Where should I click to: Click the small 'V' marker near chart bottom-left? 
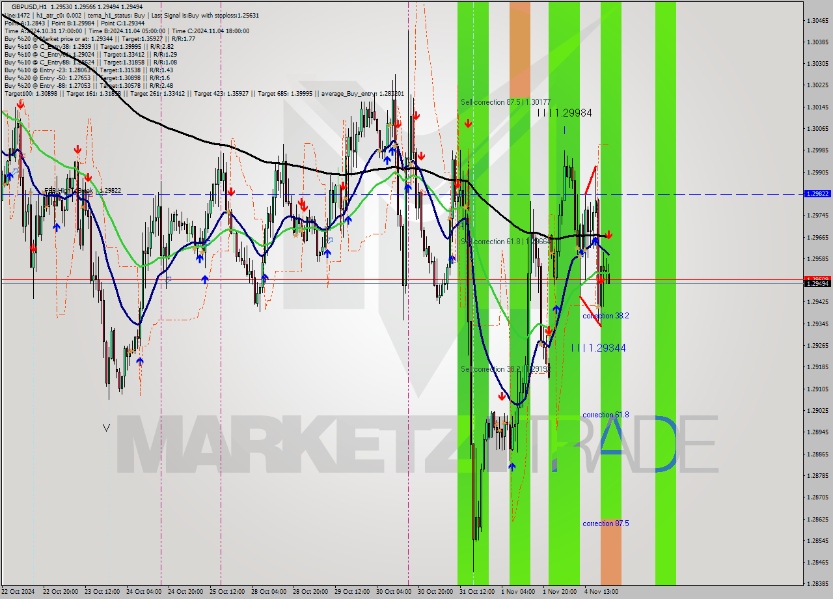pos(106,427)
